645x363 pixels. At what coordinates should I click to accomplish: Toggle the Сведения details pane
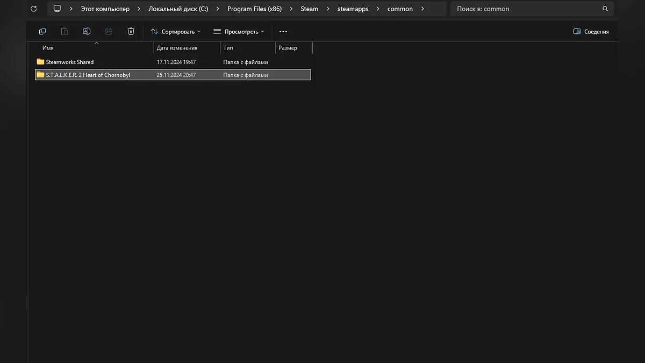pos(591,32)
